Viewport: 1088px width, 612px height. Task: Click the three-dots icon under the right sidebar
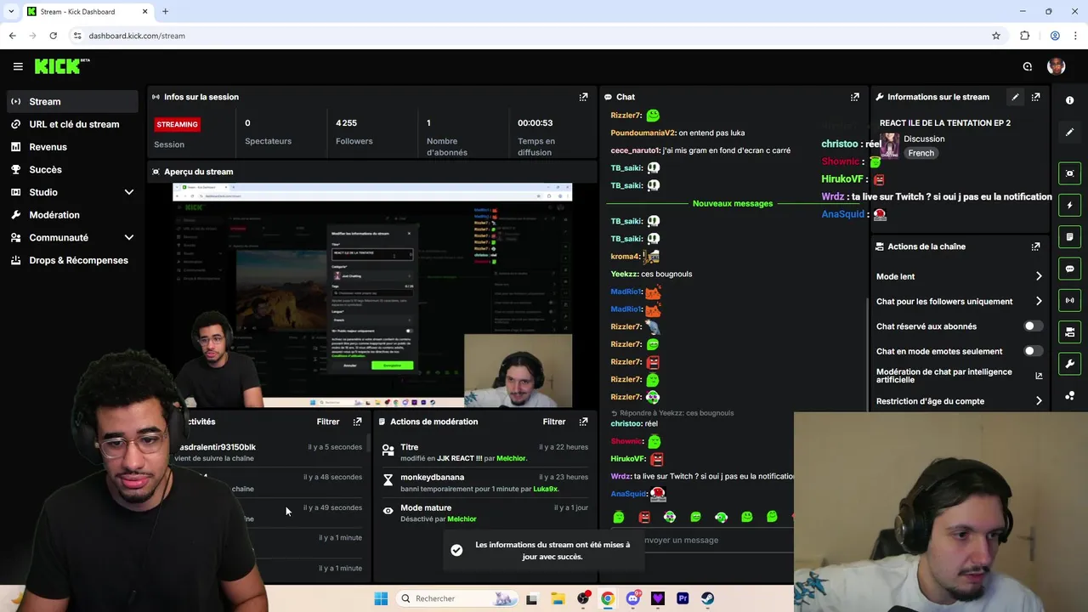pos(1069,396)
